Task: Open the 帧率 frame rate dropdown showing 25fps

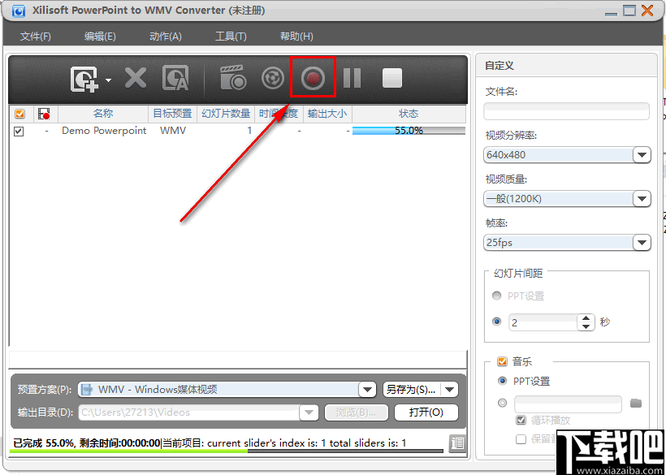Action: coord(642,242)
